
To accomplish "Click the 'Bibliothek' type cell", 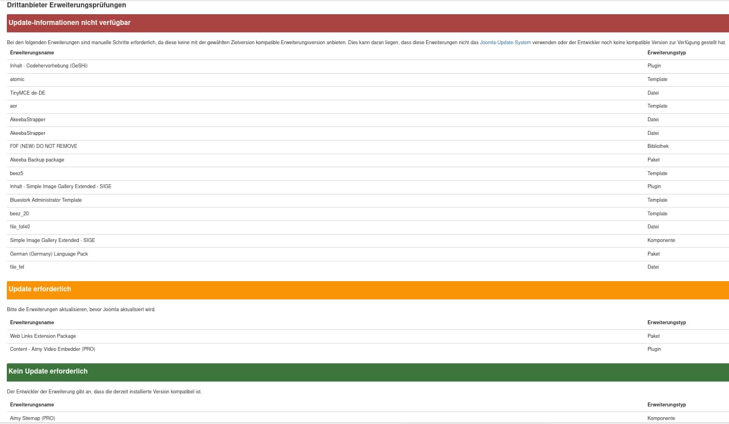I will [658, 146].
